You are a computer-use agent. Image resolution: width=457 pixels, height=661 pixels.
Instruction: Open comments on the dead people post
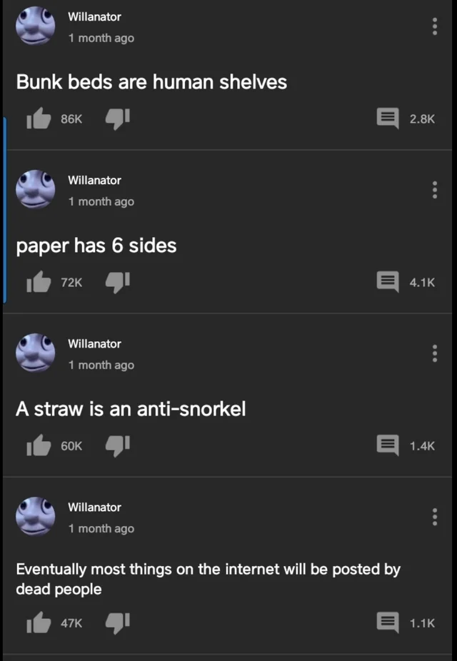pyautogui.click(x=388, y=623)
